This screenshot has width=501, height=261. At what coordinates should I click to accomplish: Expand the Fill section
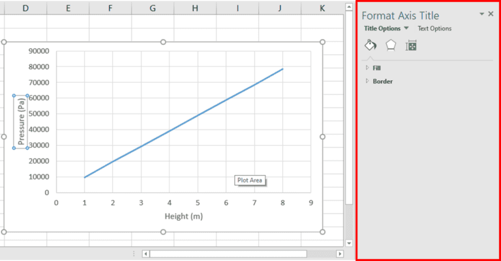377,68
